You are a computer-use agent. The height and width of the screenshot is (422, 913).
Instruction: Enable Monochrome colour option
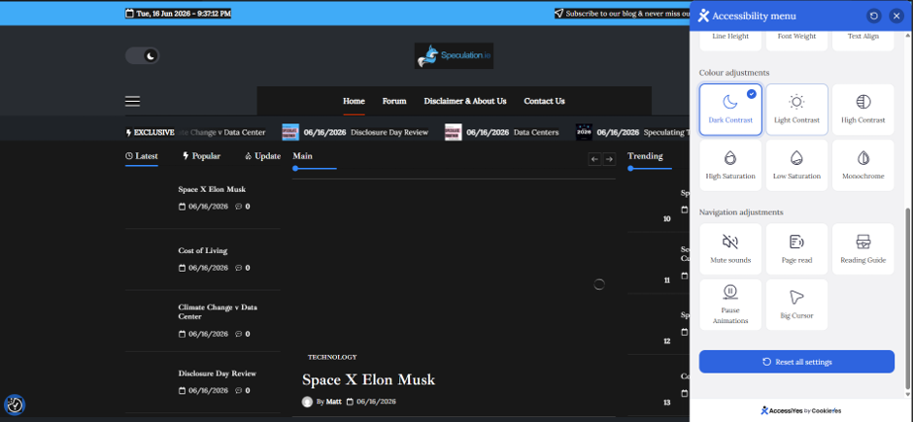(862, 165)
